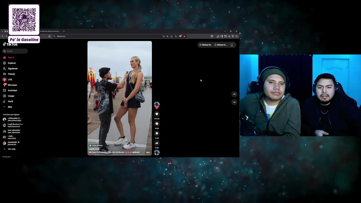Expand the Más menu
Image resolution: width=361 pixels, height=203 pixels.
point(8,107)
